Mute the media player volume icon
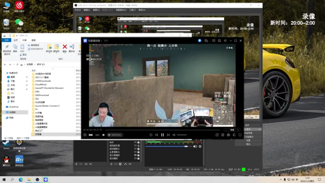The height and width of the screenshot is (183, 325). (x=174, y=135)
